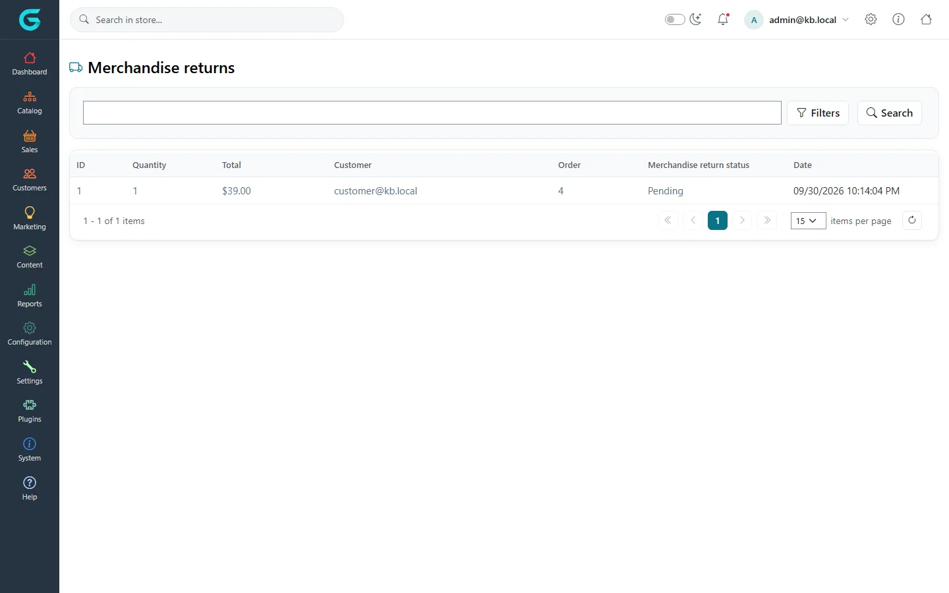Click the Filters button
949x593 pixels.
click(x=818, y=113)
